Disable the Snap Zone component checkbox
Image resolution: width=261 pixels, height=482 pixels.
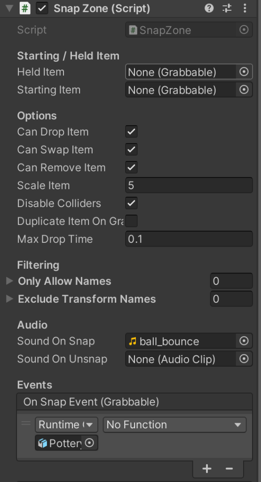tap(42, 8)
